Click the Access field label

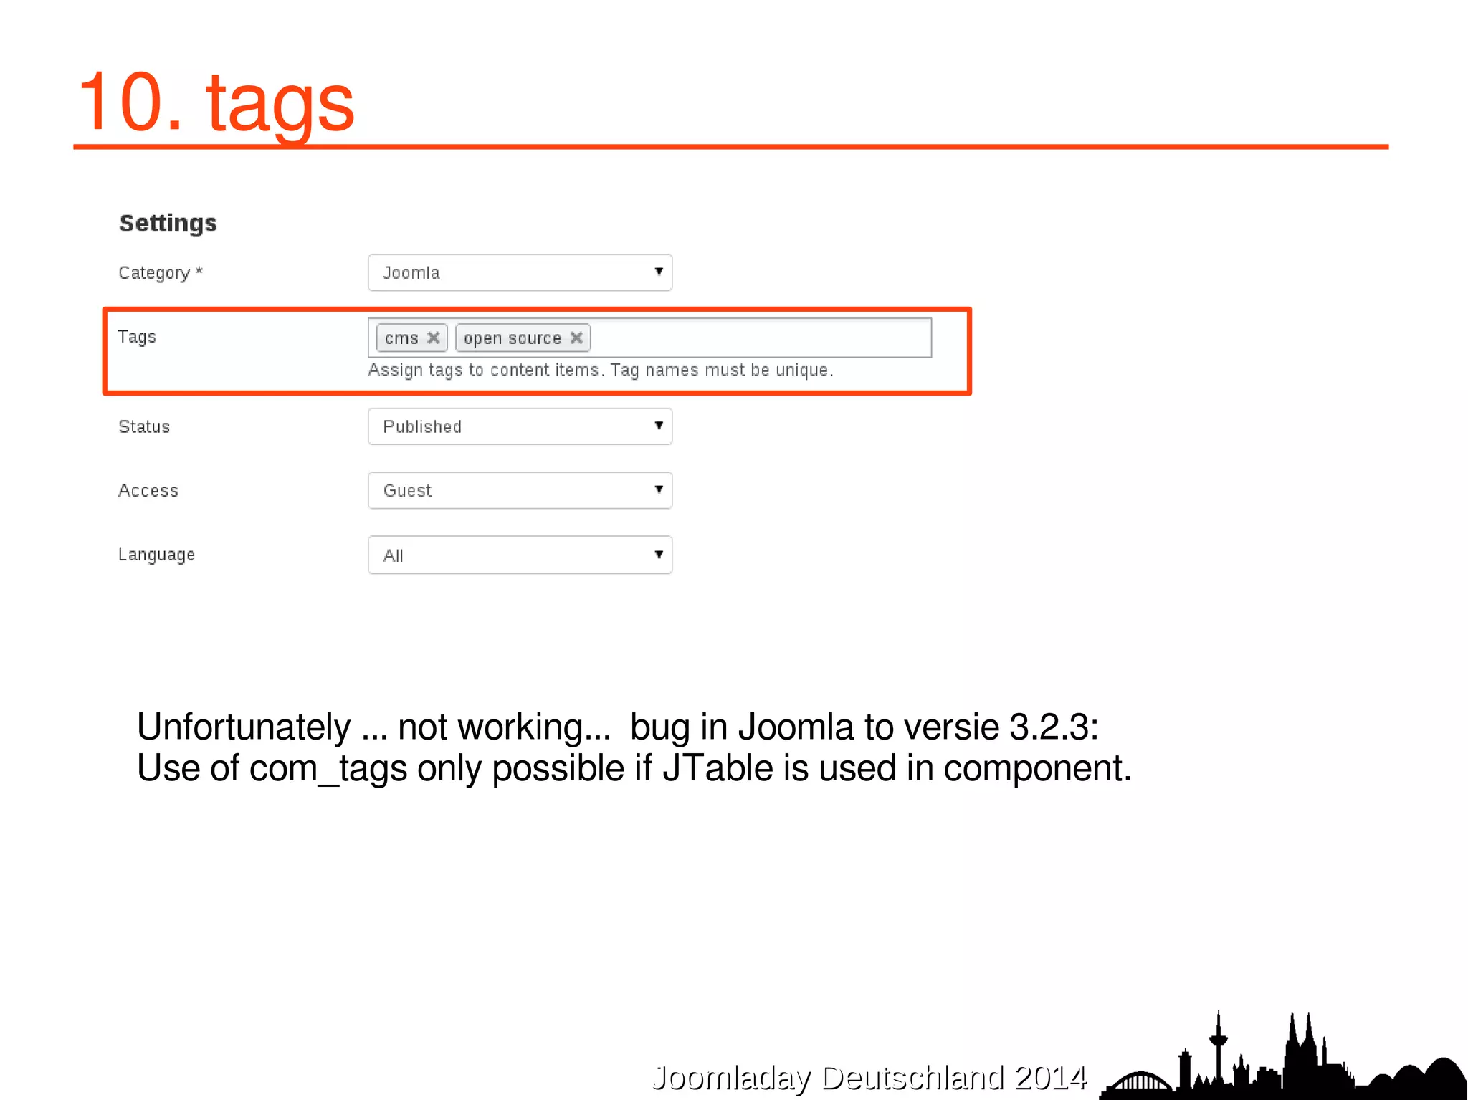148,491
